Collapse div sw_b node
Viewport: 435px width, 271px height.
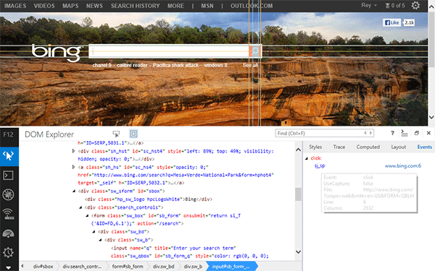coord(101,240)
